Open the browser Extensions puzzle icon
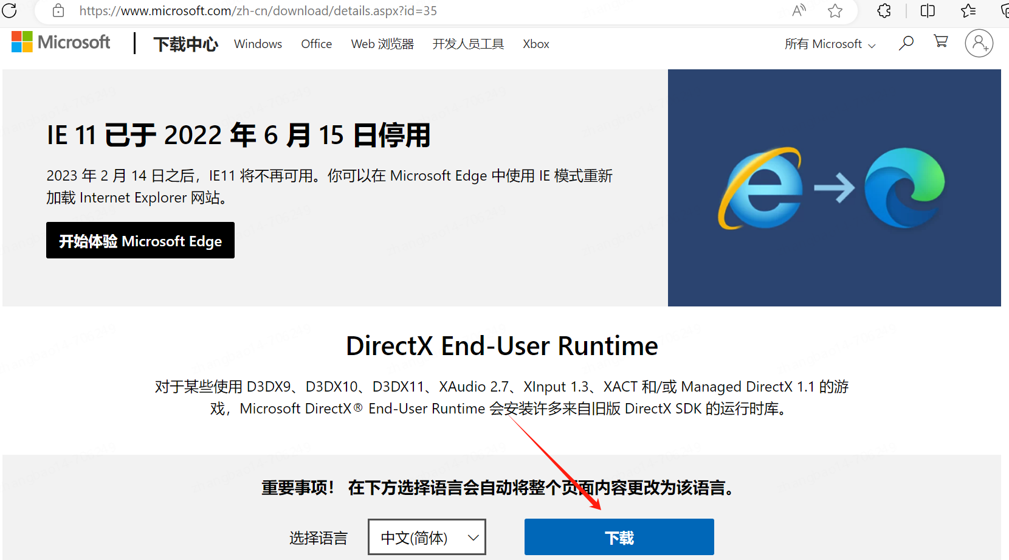Image resolution: width=1009 pixels, height=560 pixels. (884, 10)
